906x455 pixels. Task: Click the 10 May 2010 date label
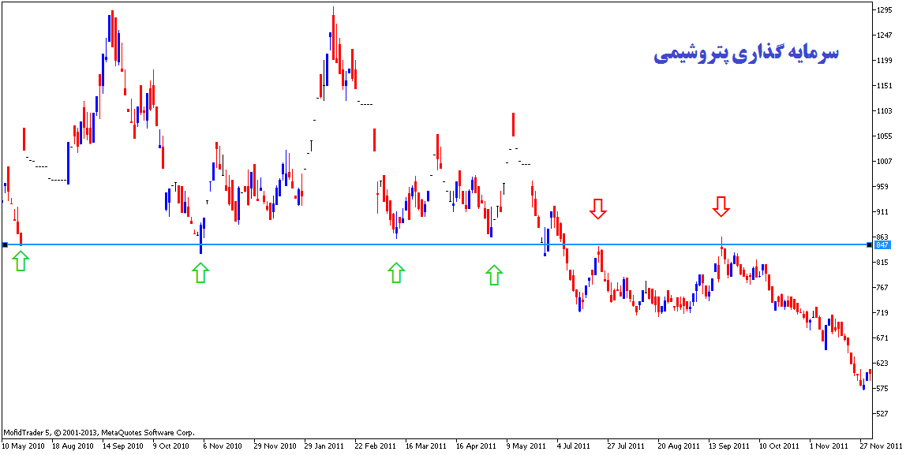24,446
